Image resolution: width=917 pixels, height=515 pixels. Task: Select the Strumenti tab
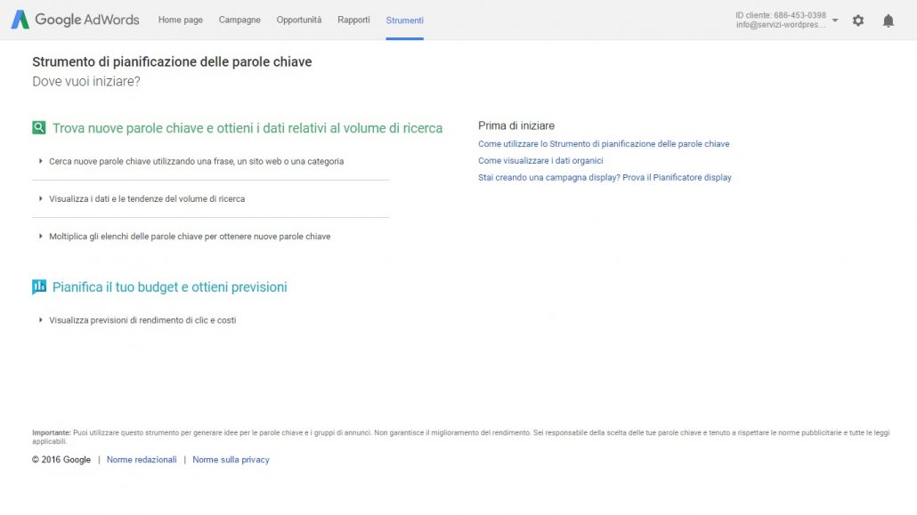(405, 20)
